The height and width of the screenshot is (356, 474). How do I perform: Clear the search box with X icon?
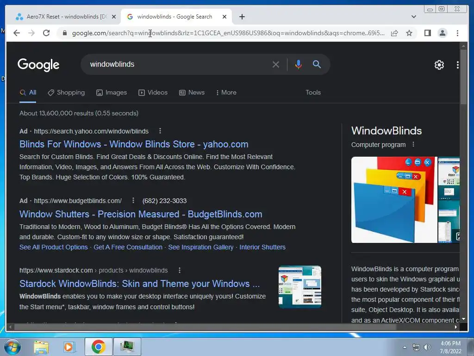click(x=276, y=64)
